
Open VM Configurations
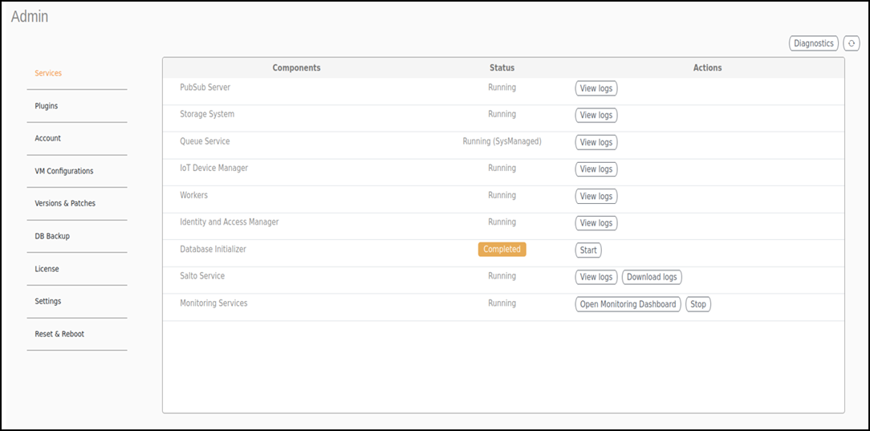coord(64,171)
